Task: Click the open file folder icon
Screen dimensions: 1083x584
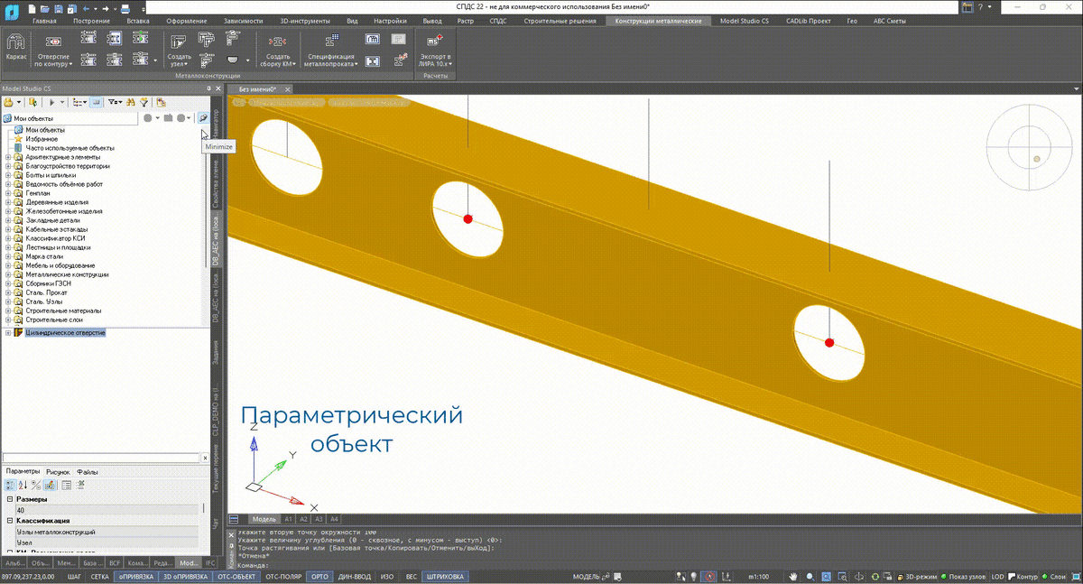Action: 45,7
